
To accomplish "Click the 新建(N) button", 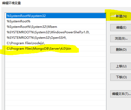I will [121, 16].
